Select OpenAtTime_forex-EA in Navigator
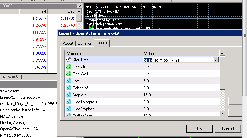Image resolution: width=247 pixels, height=138 pixels. [x=19, y=129]
